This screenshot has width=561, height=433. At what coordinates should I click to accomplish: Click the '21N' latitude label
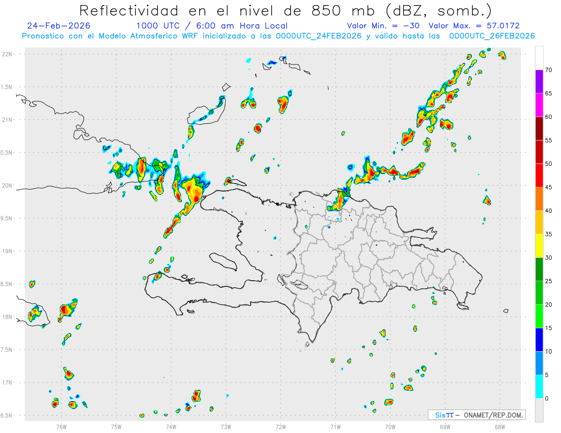[7, 120]
